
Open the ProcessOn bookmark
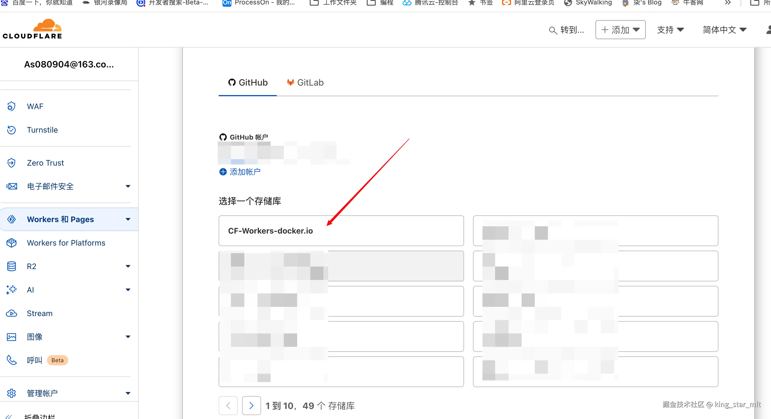259,3
